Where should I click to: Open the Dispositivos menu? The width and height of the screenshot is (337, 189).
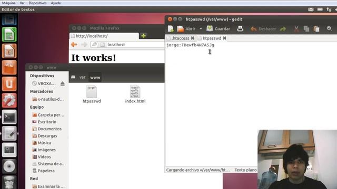[x=37, y=3]
